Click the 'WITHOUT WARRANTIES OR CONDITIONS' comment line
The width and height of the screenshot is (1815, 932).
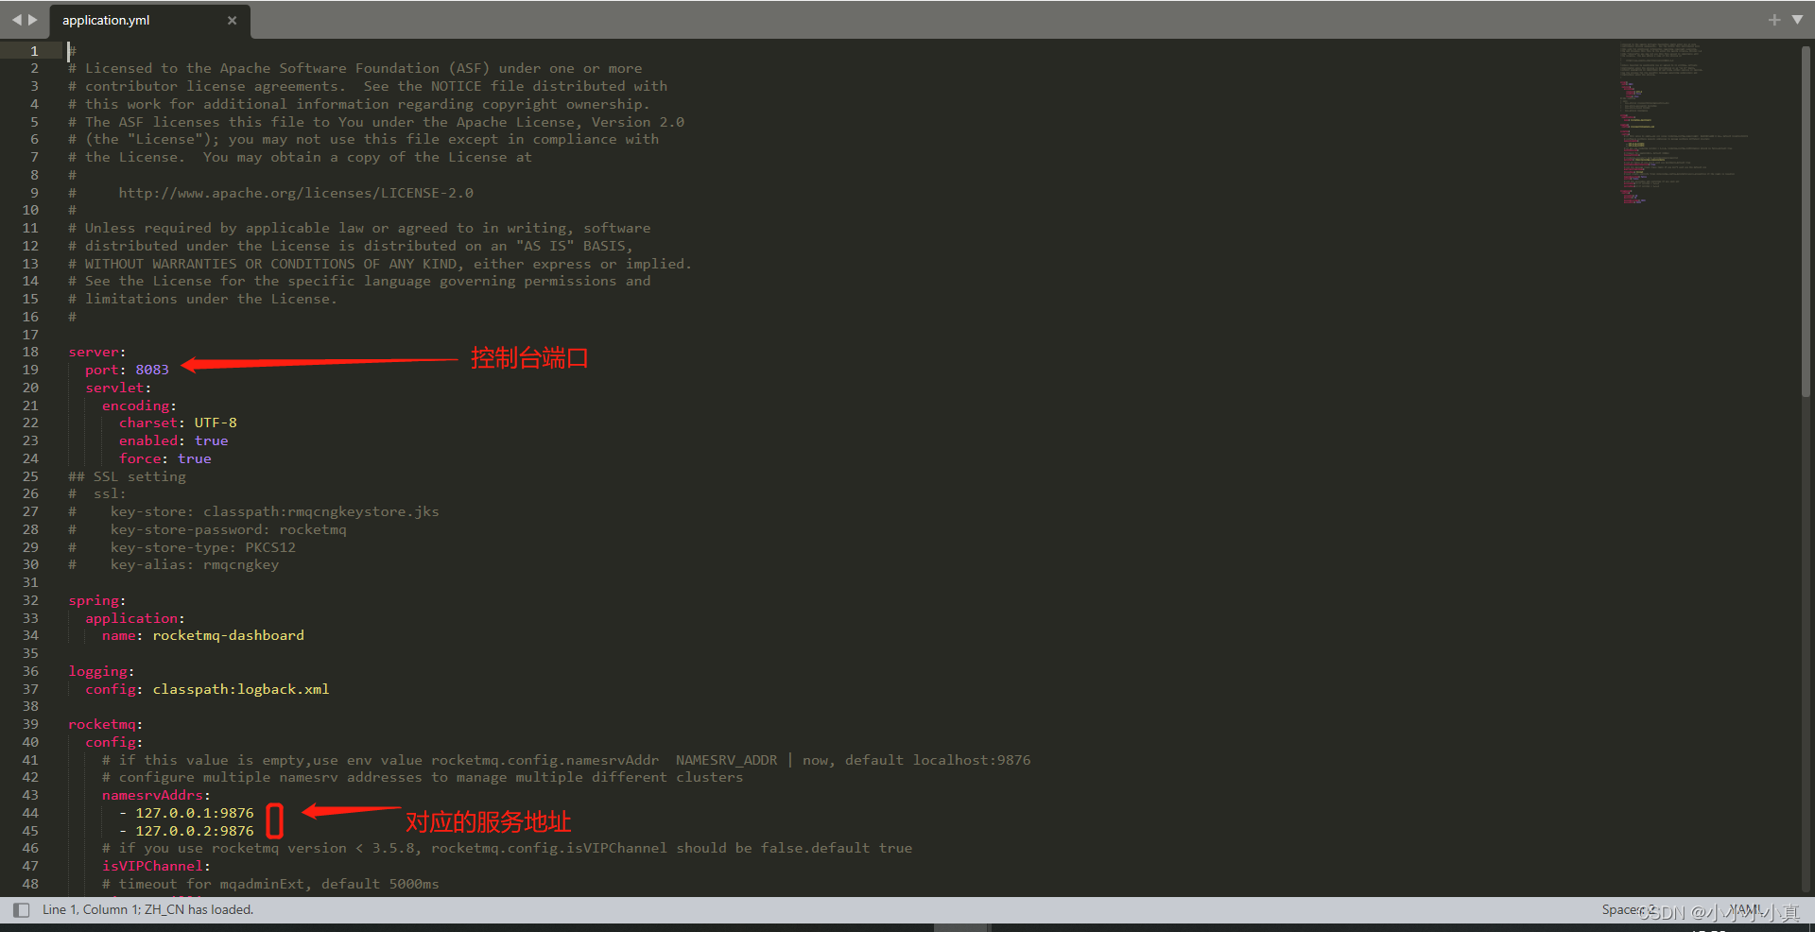click(x=380, y=264)
